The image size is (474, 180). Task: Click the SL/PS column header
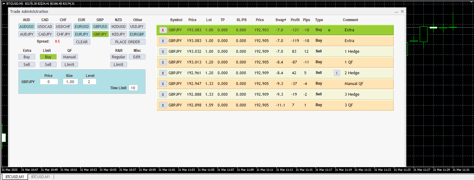[x=241, y=20]
